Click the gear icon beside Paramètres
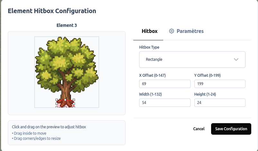 click(172, 31)
